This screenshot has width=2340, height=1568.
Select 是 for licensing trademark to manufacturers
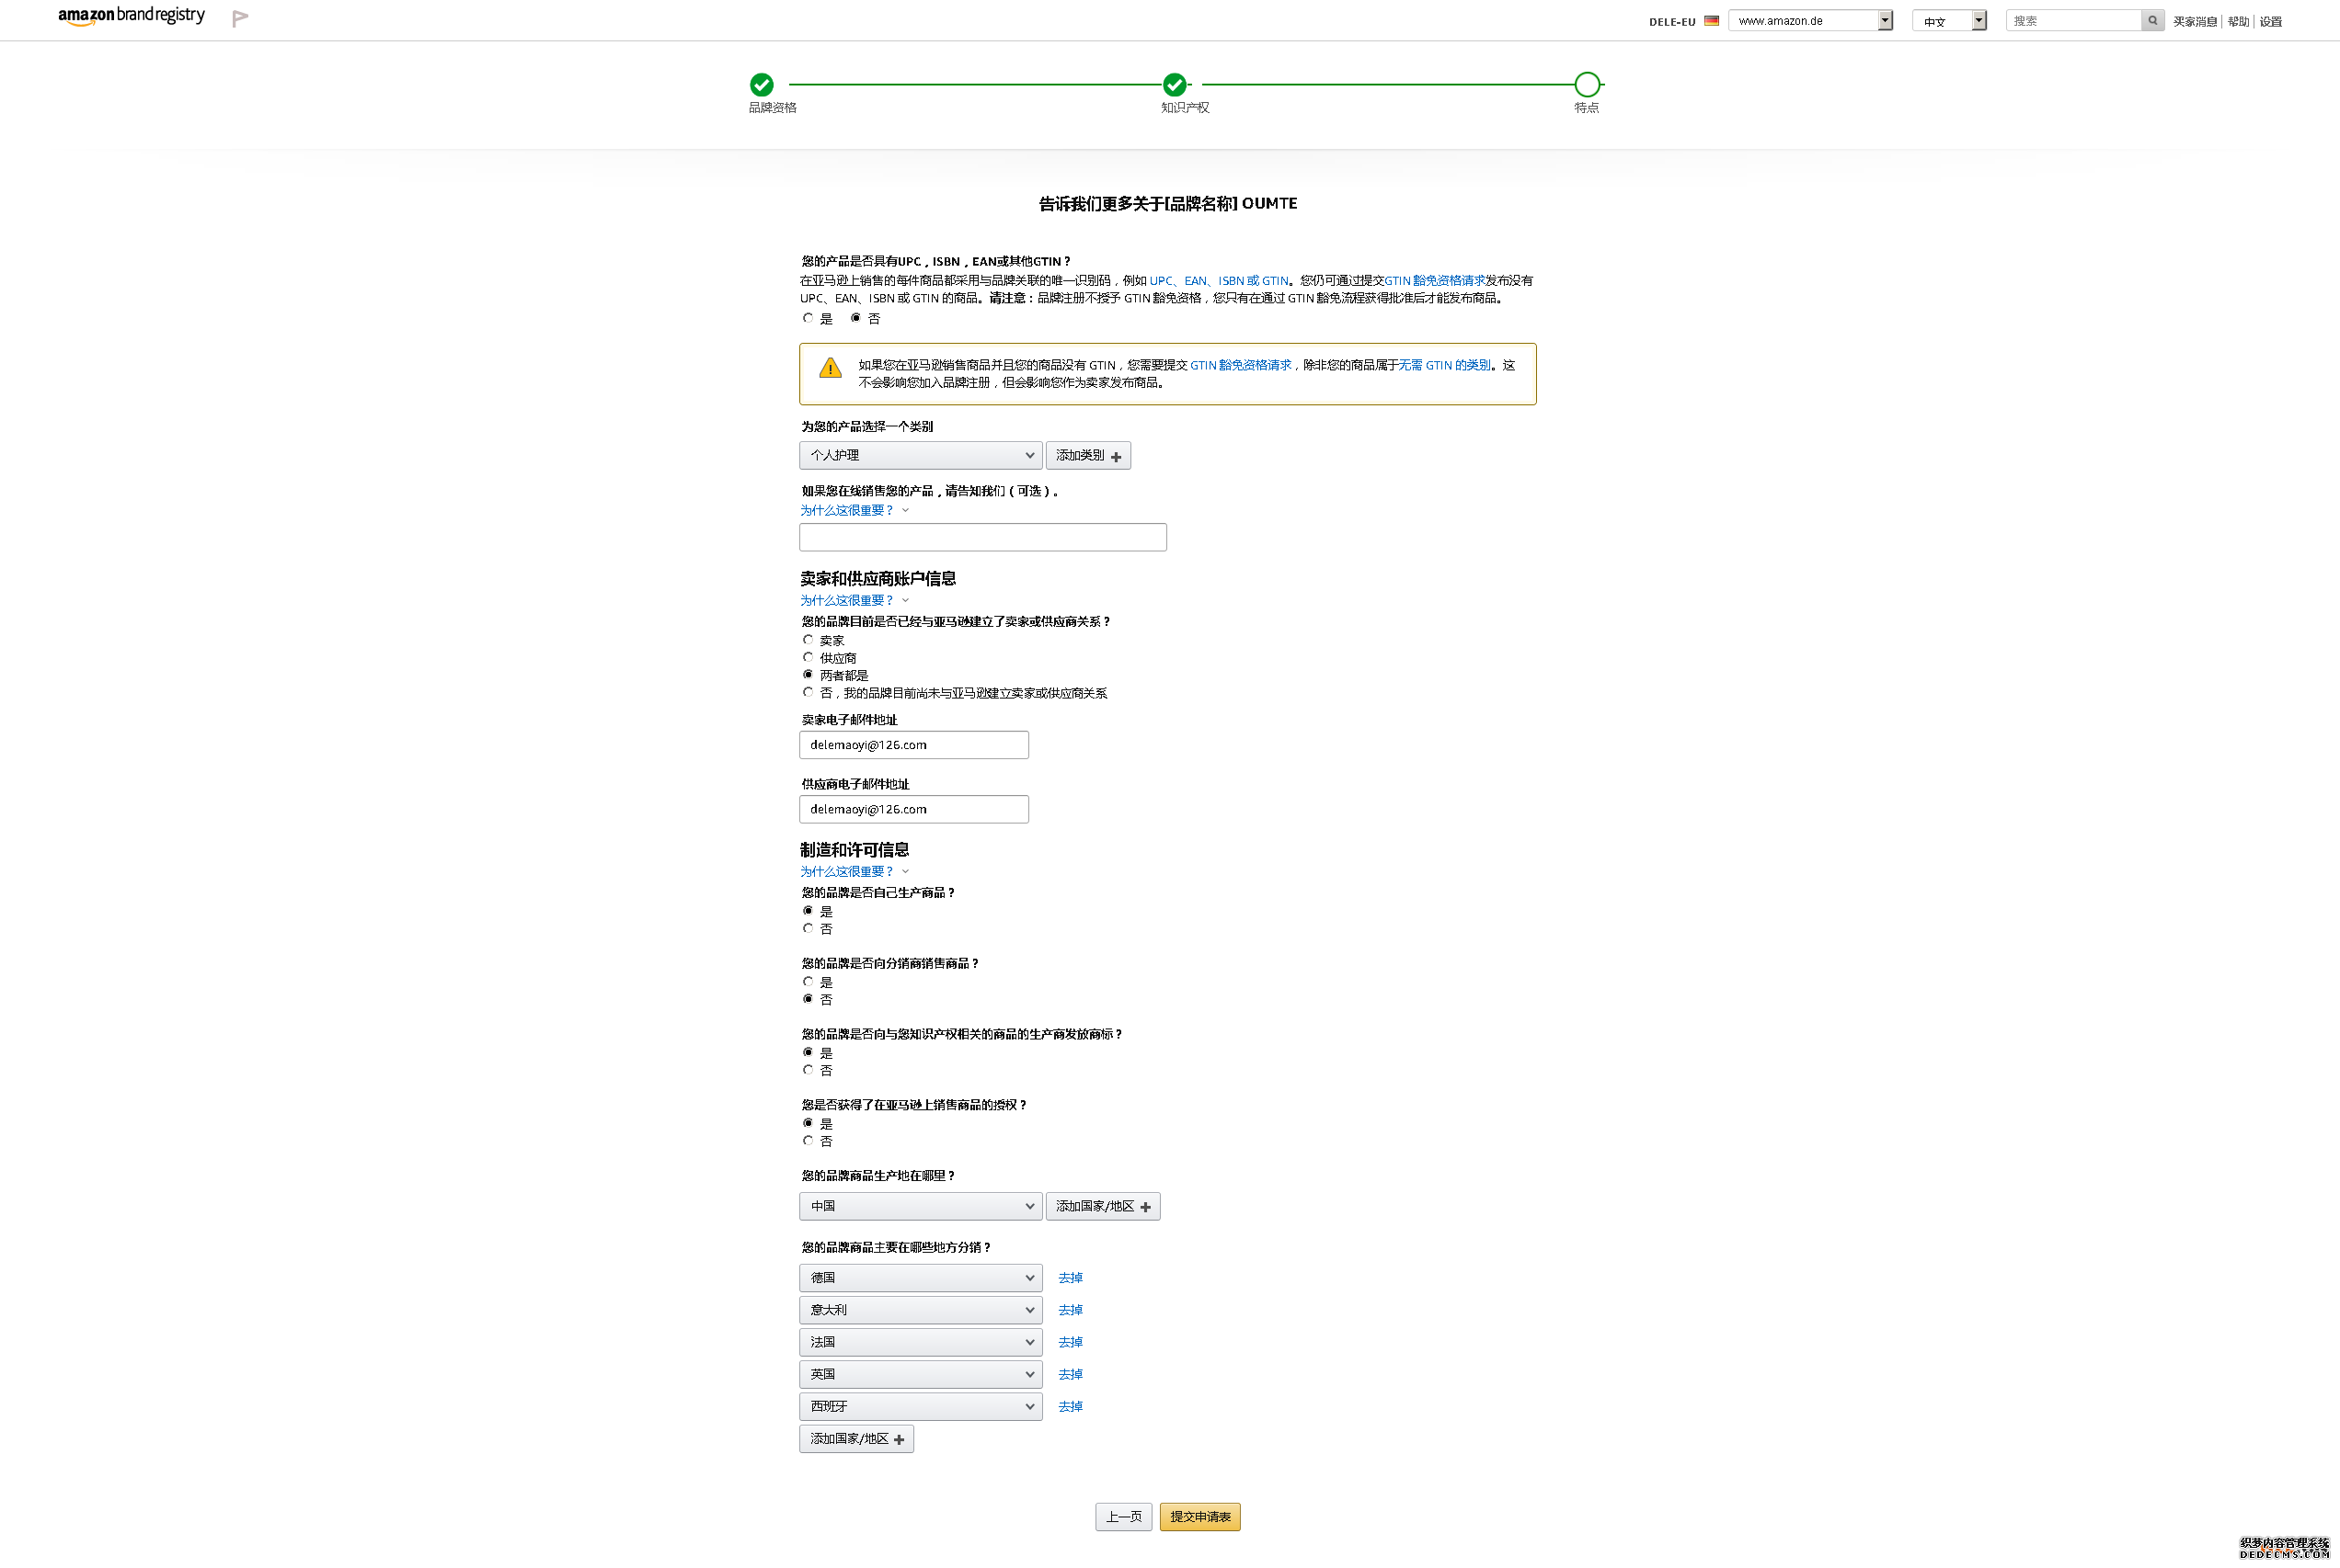pyautogui.click(x=808, y=1052)
